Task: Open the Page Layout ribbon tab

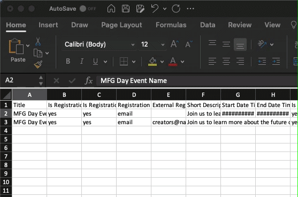Action: tap(121, 25)
